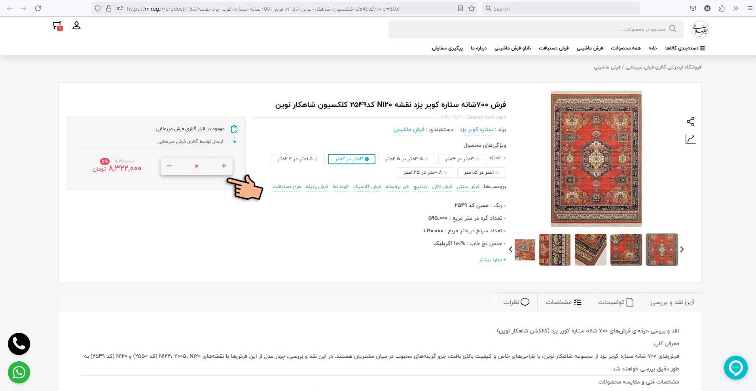Open tag وینتیج
Viewport: 756px width, 391px height.
[421, 187]
